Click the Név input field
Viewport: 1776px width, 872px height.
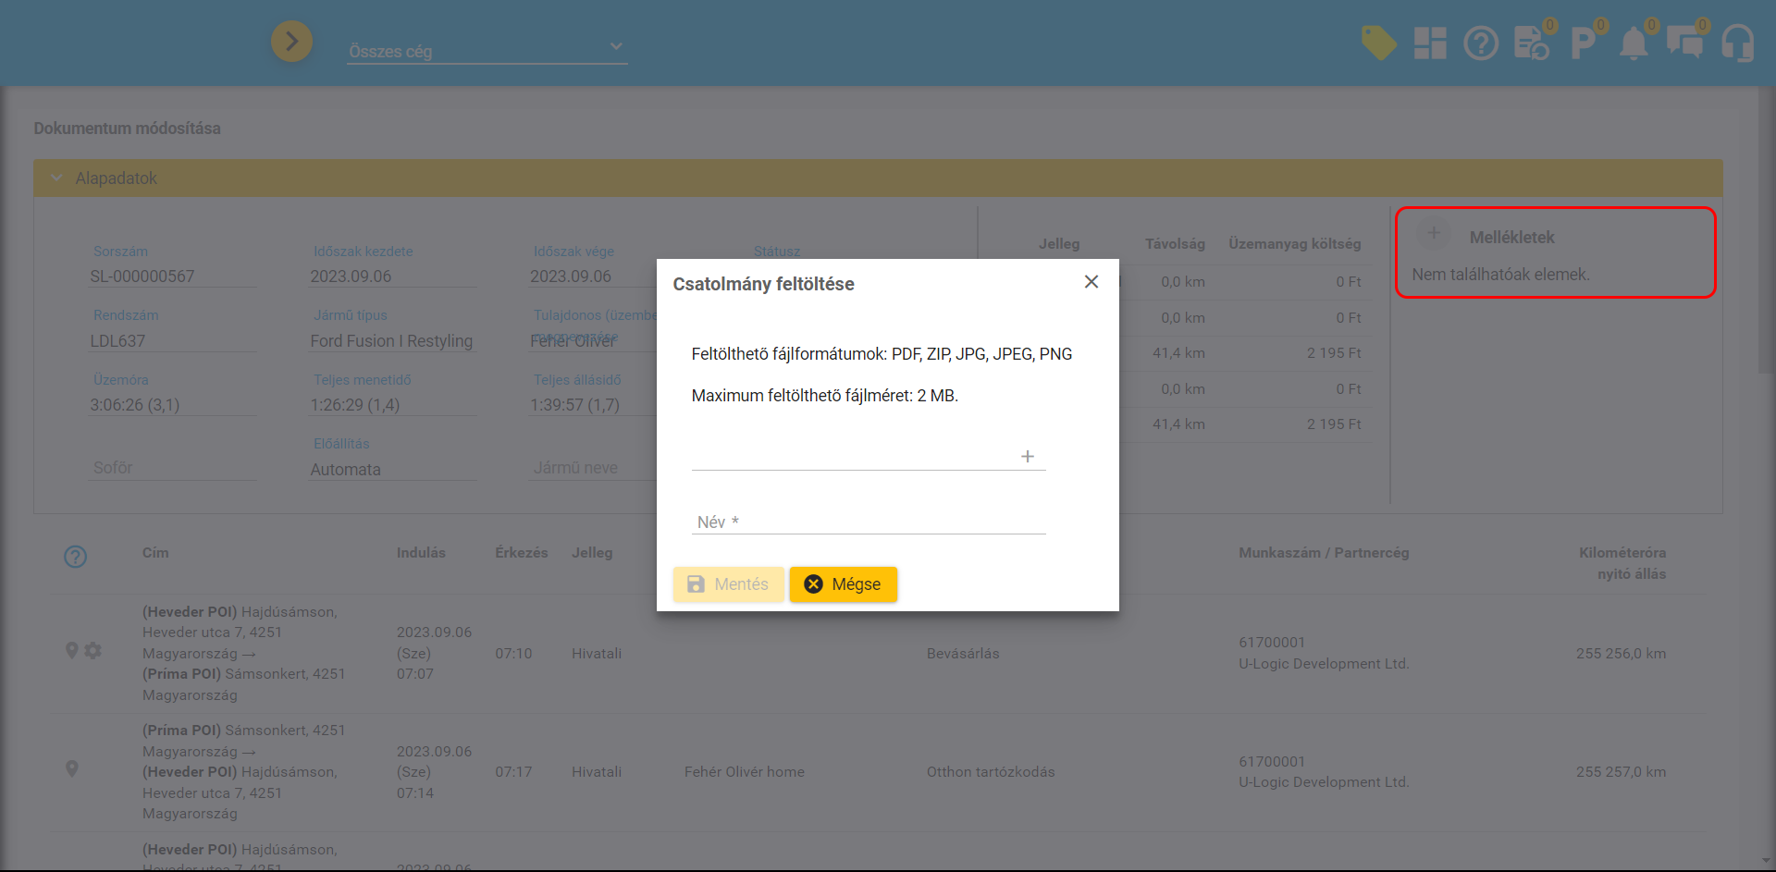[x=868, y=522]
